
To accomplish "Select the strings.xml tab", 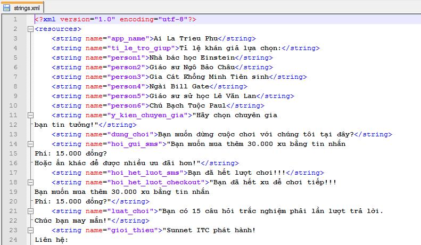I will [x=22, y=7].
